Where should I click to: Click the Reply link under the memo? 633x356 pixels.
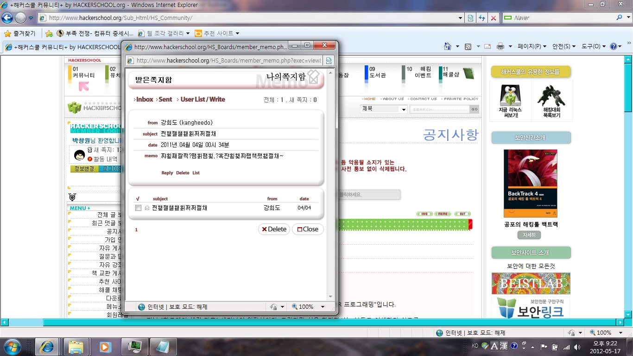167,173
